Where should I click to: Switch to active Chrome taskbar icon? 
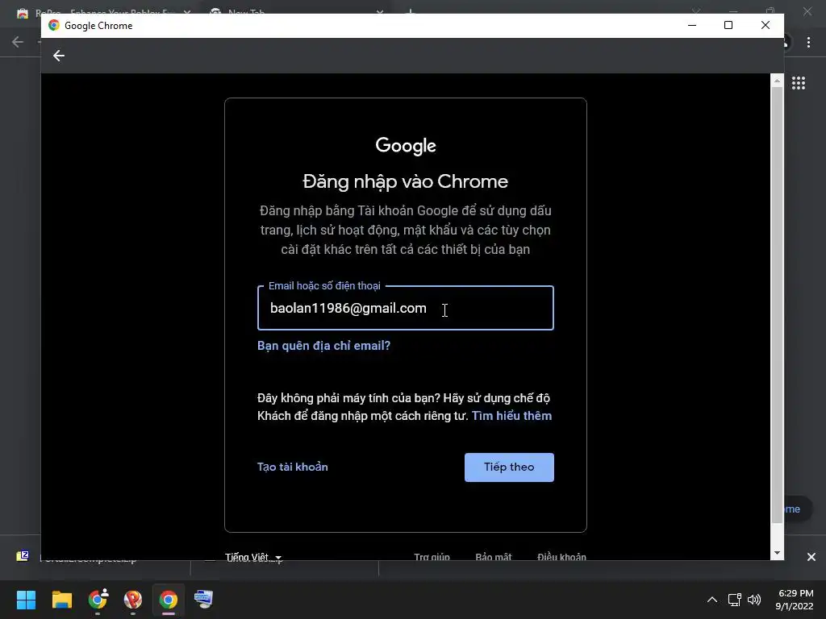(x=169, y=600)
